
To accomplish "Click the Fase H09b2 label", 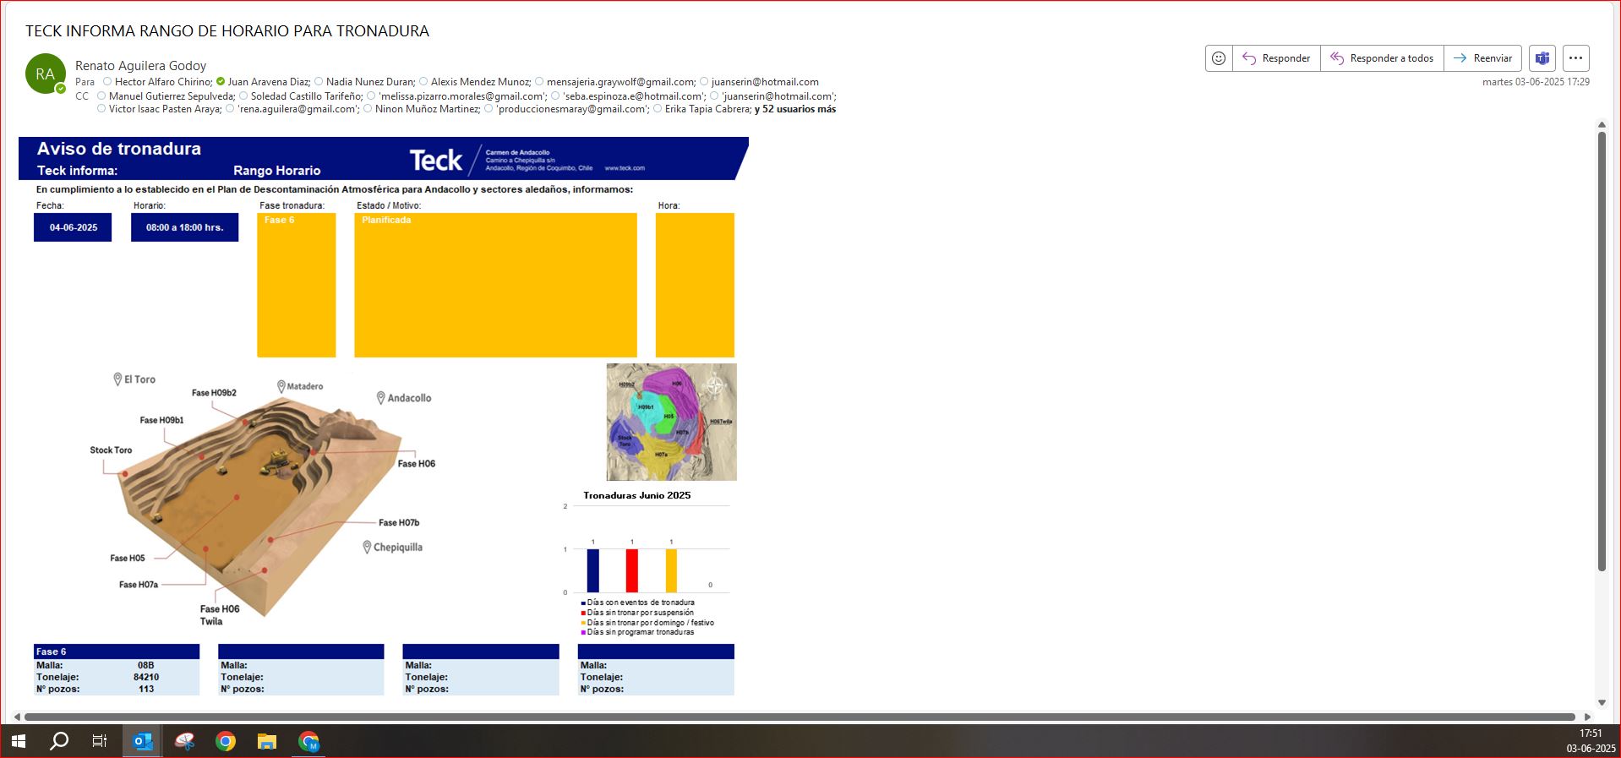I will click(x=214, y=393).
